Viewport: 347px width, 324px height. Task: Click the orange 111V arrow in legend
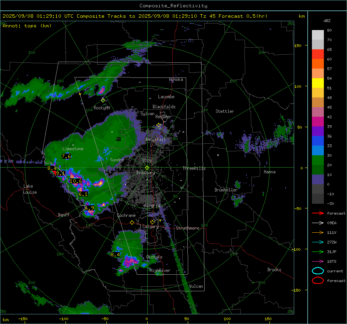coord(318,232)
